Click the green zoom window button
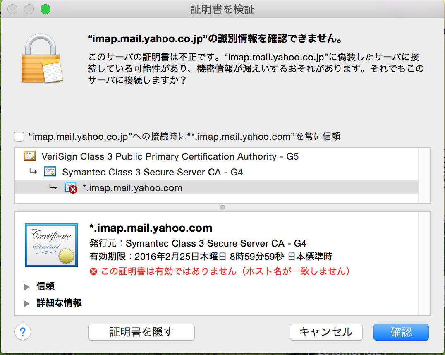 point(45,9)
